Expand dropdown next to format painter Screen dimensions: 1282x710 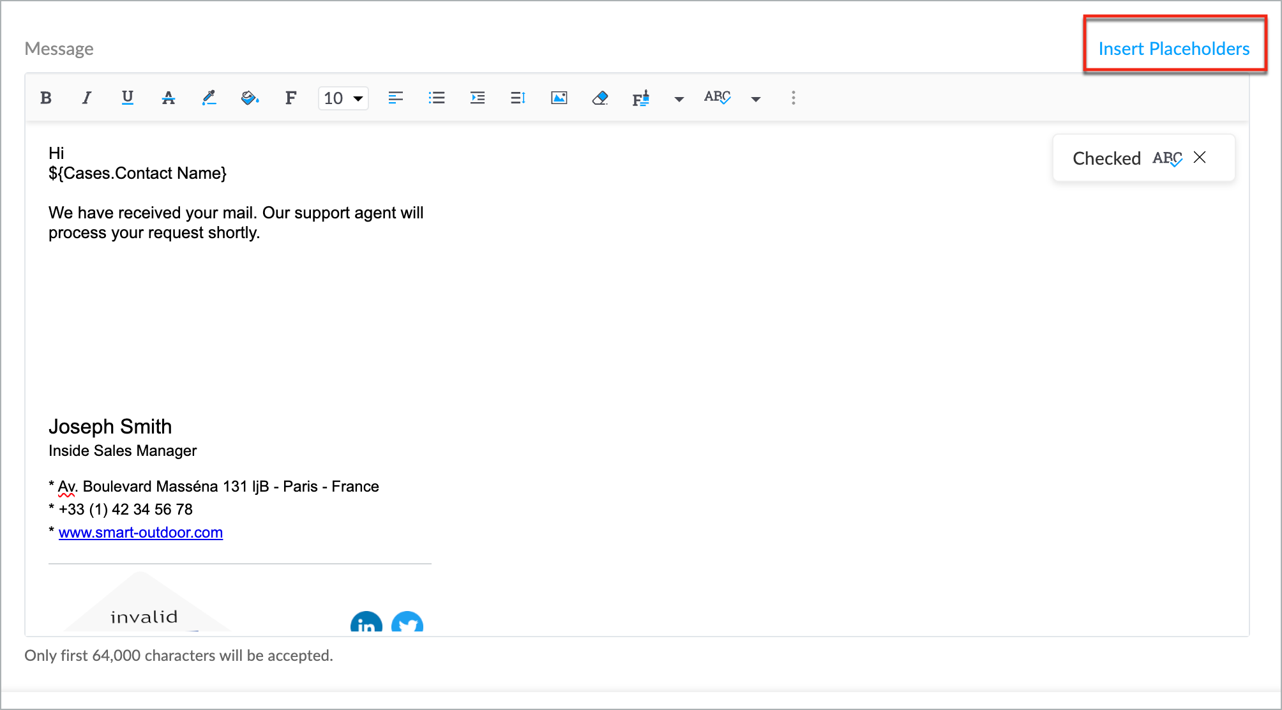679,99
